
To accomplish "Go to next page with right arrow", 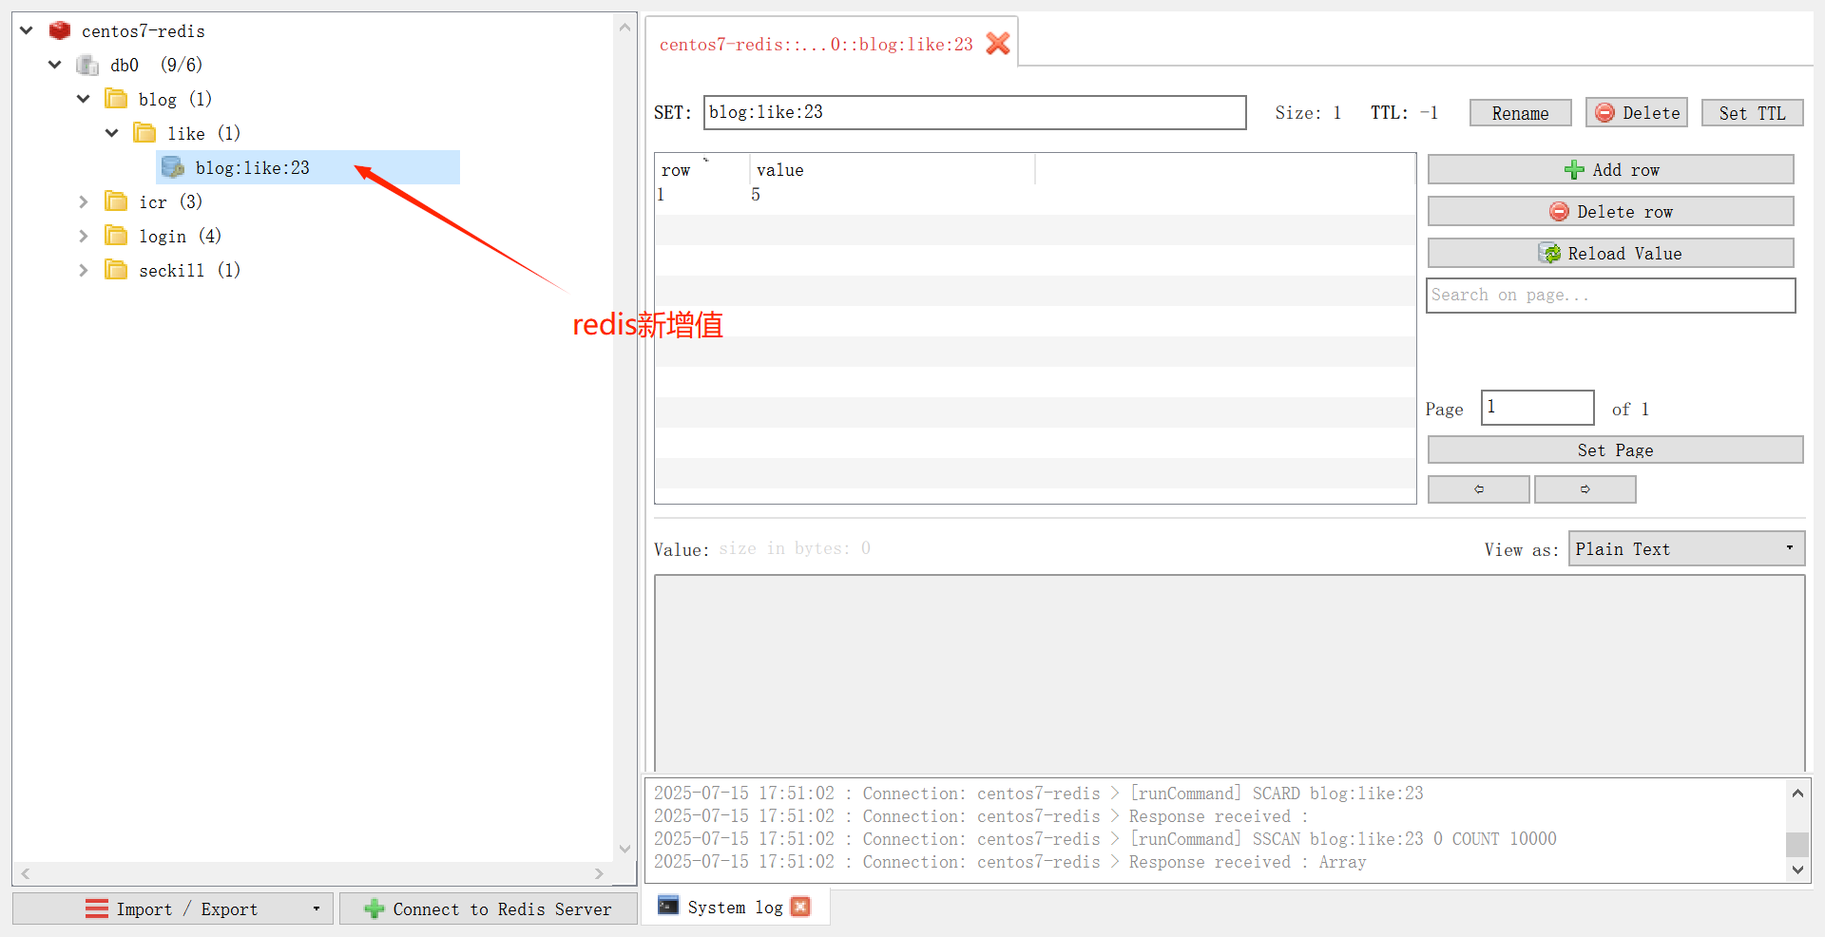I will 1585,489.
